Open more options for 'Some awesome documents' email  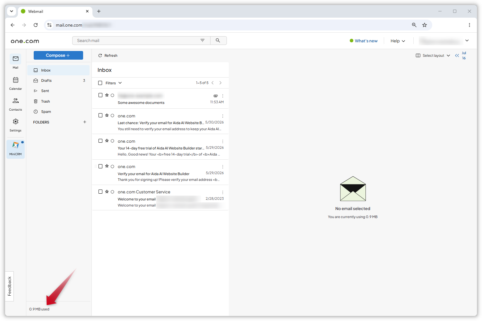coord(223,96)
